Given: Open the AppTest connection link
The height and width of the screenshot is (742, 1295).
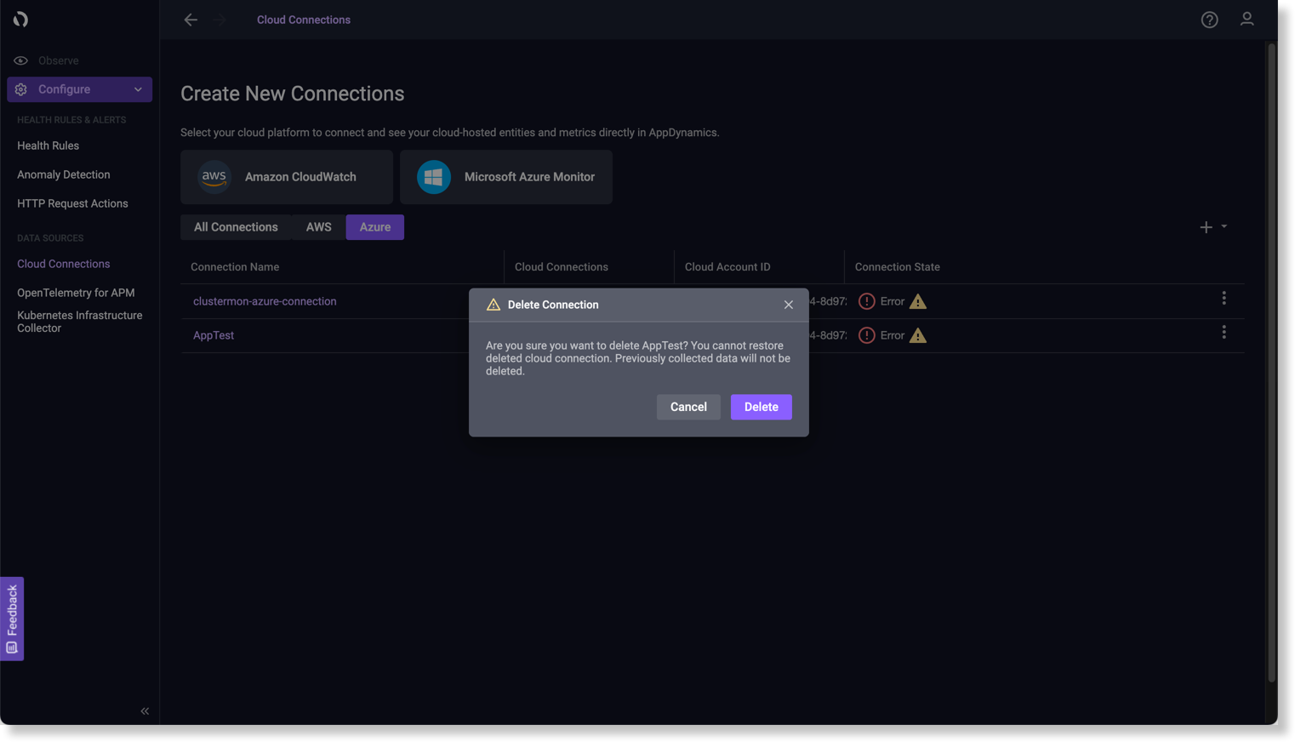Looking at the screenshot, I should pyautogui.click(x=214, y=335).
